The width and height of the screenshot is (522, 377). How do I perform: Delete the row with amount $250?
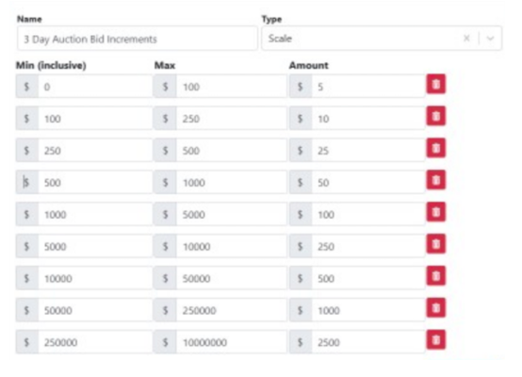pos(435,244)
